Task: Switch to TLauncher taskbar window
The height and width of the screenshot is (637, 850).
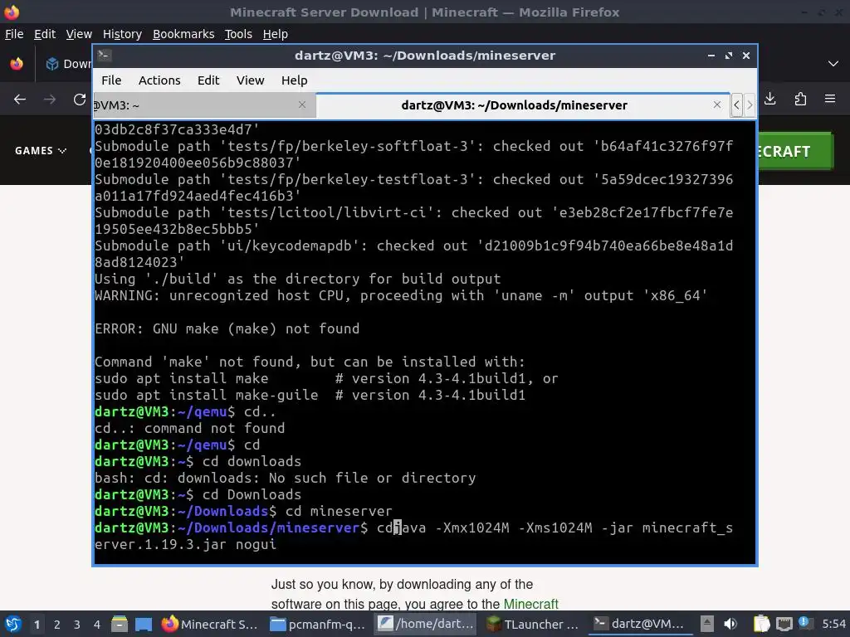Action: pos(533,624)
